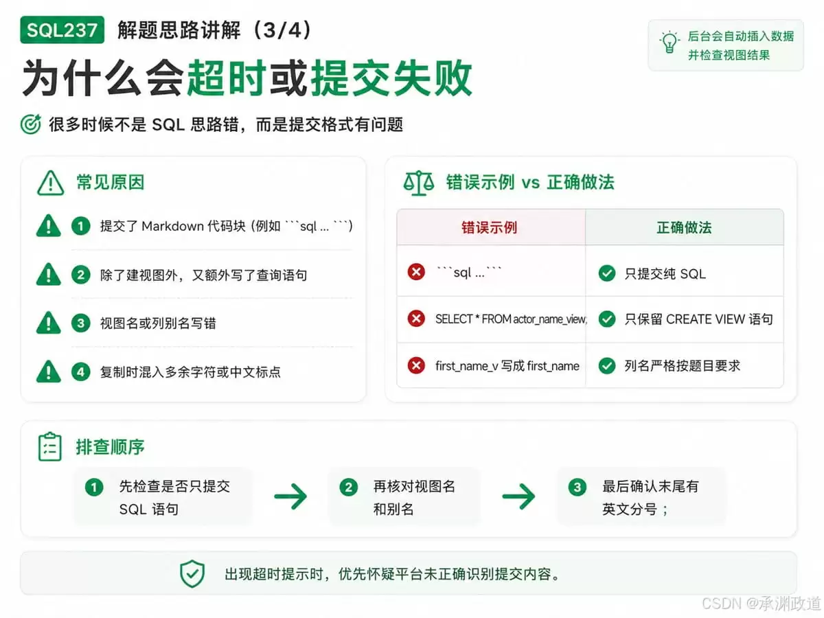The width and height of the screenshot is (824, 618).
Task: Click the cell text 只保留 CREATE VIEW 语句
Action: click(x=698, y=319)
